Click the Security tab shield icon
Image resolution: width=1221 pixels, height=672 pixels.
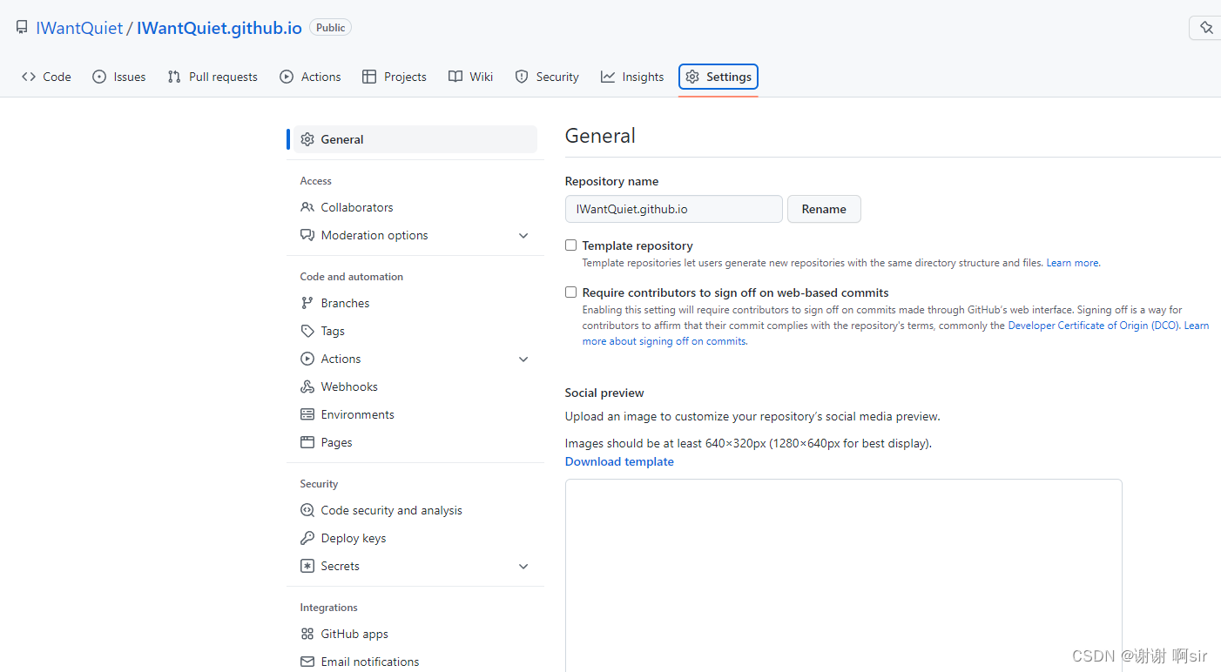pyautogui.click(x=522, y=77)
